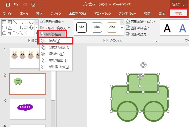The height and width of the screenshot is (127, 189).
Task: Open the 図形の結合 dropdown
Action: click(x=52, y=34)
